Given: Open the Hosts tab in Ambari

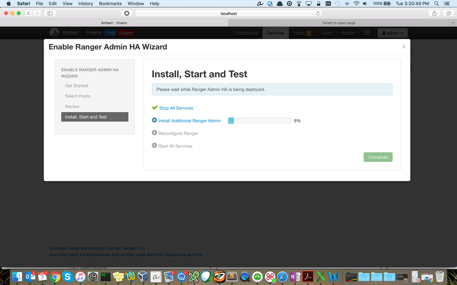Looking at the screenshot, I should (x=302, y=33).
